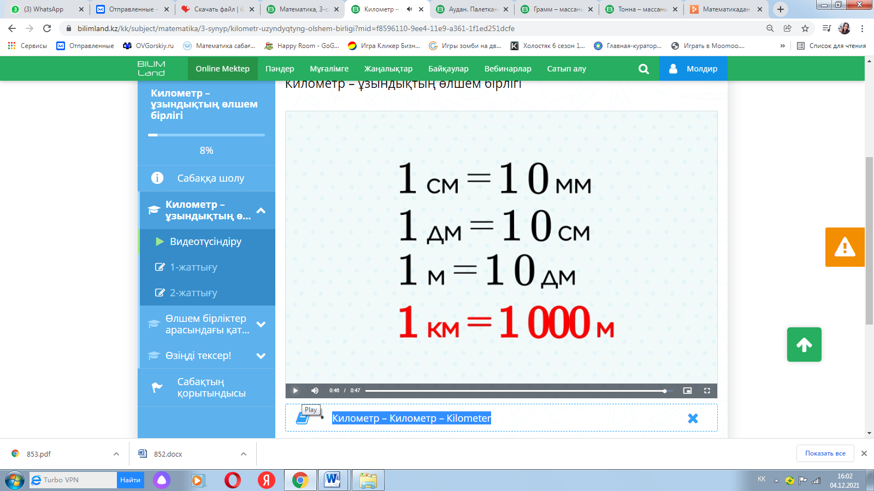Open 1-жаттығу exercise

206,267
